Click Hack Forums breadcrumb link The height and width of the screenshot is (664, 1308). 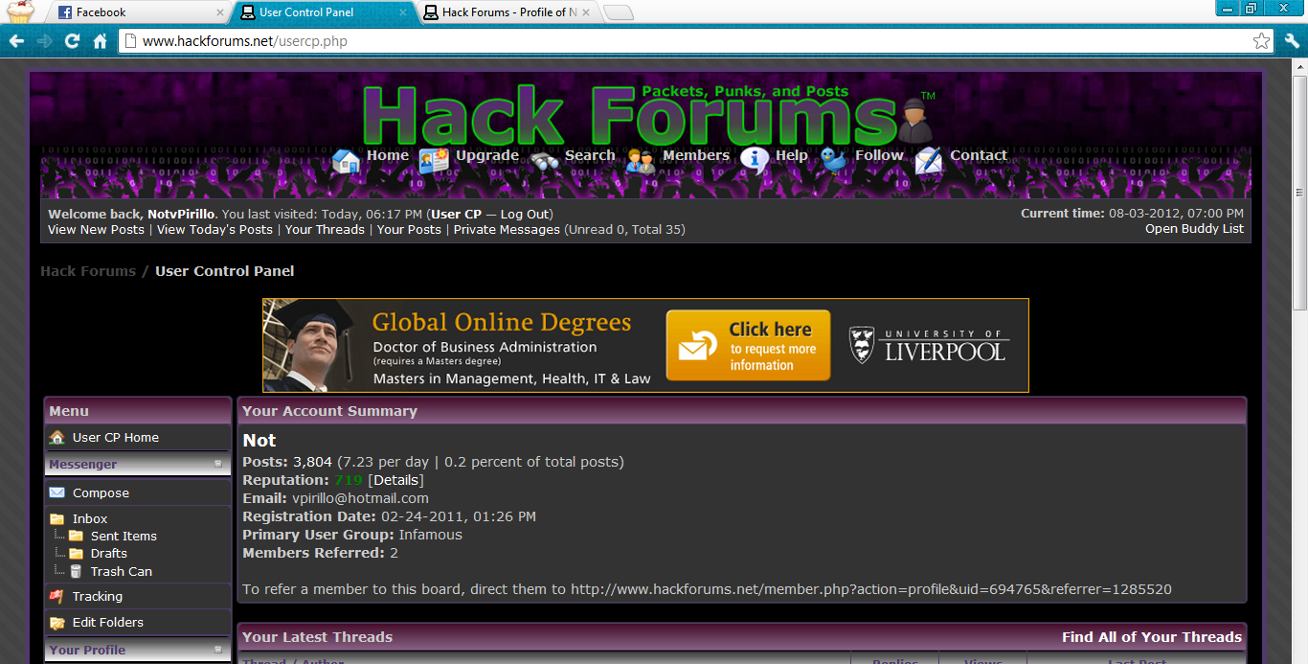tap(88, 271)
